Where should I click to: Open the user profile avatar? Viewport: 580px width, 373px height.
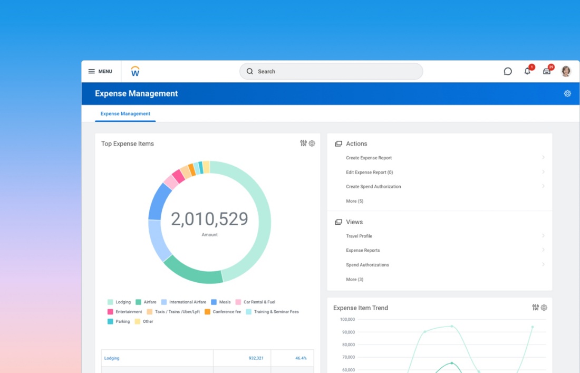tap(566, 71)
